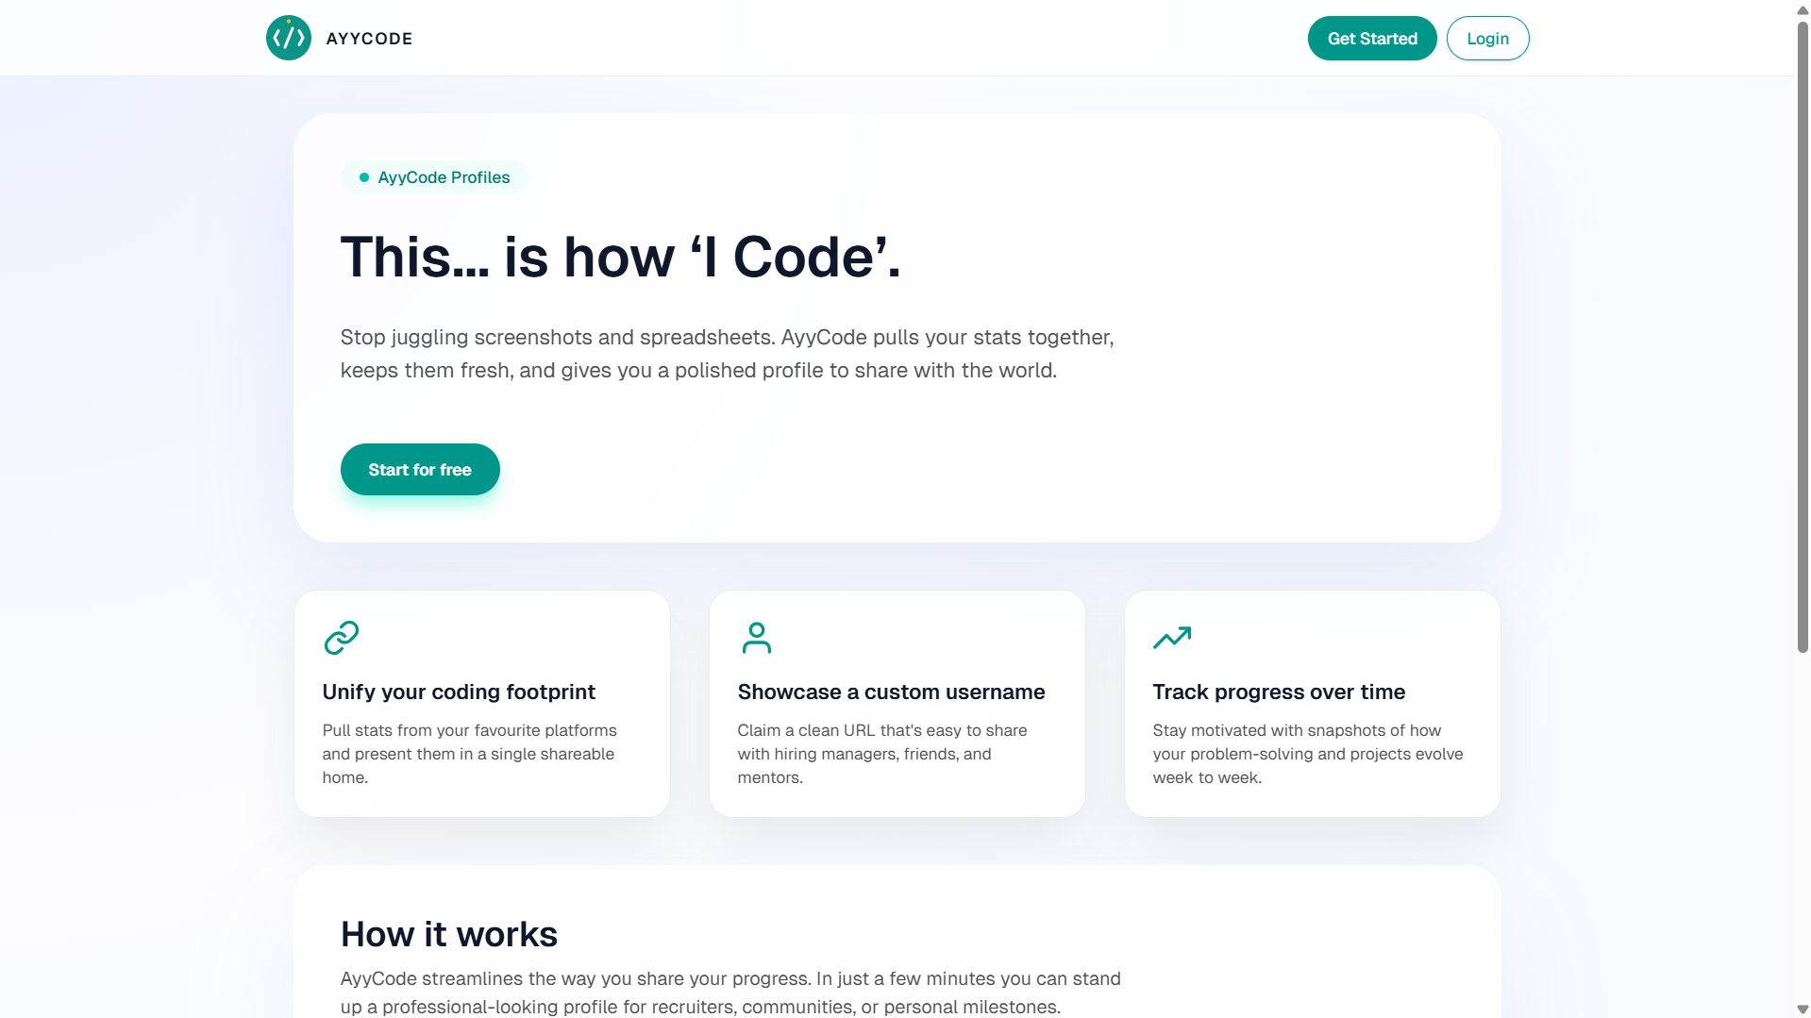Click the code brackets symbol inside the logo circle
The width and height of the screenshot is (1811, 1018).
point(288,38)
